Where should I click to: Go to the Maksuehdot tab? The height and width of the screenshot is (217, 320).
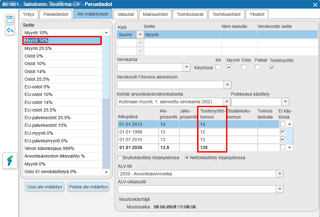tap(155, 14)
